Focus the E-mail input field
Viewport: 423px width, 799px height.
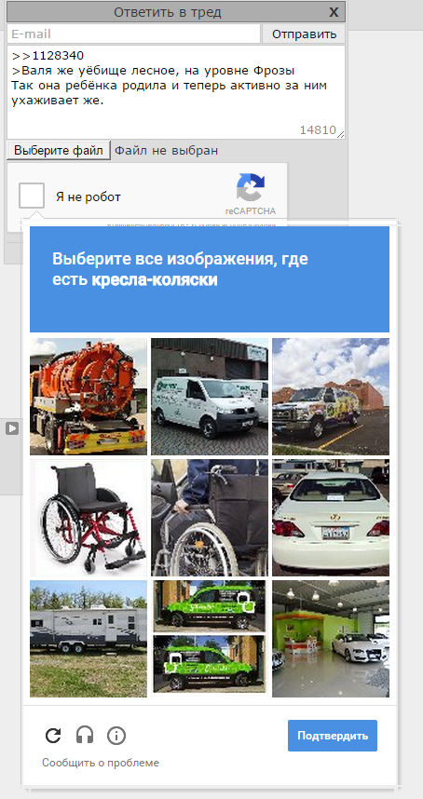pyautogui.click(x=133, y=34)
